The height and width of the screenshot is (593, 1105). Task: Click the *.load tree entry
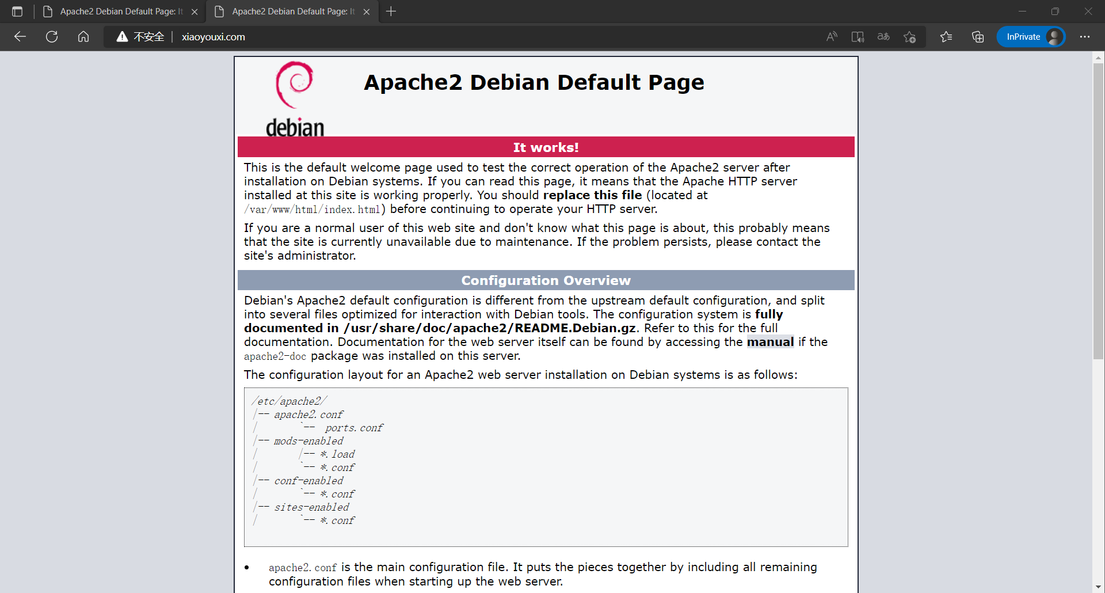[338, 454]
